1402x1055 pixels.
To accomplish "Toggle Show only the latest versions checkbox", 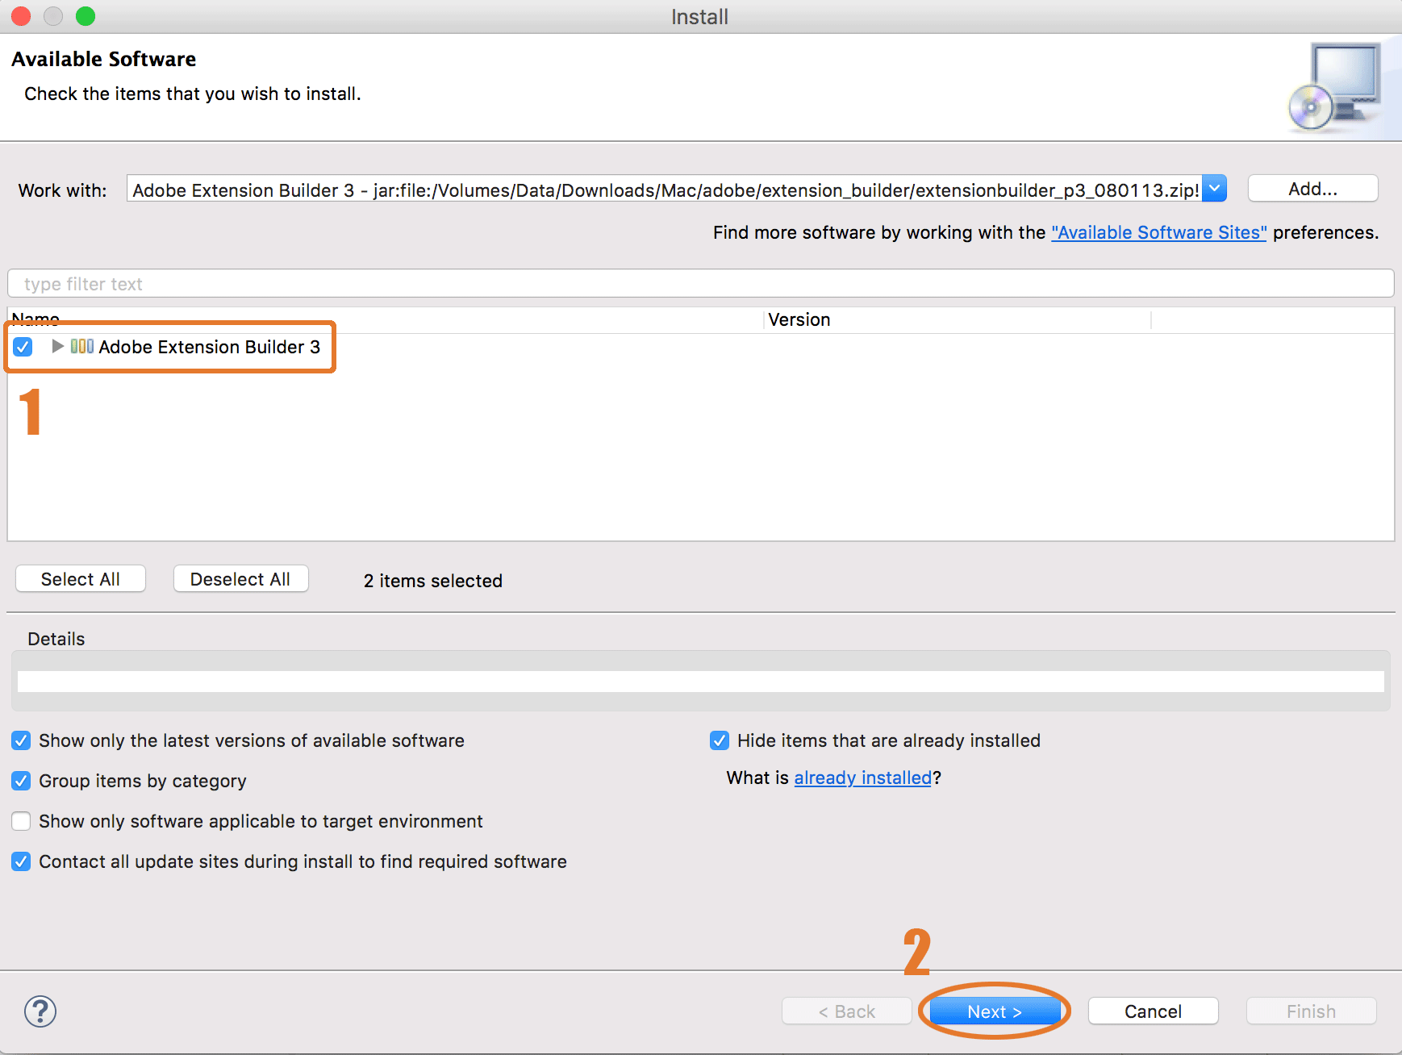I will (21, 740).
